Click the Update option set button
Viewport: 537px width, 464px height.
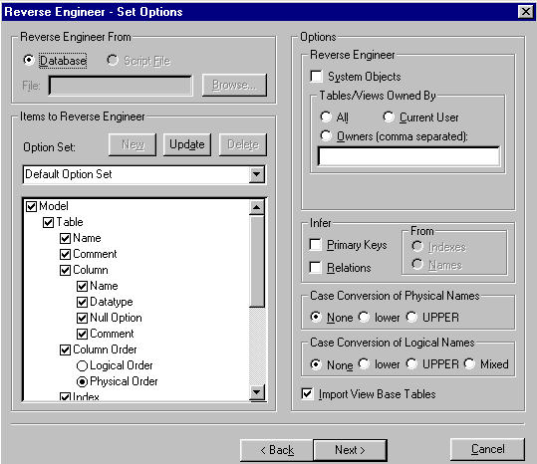[187, 144]
